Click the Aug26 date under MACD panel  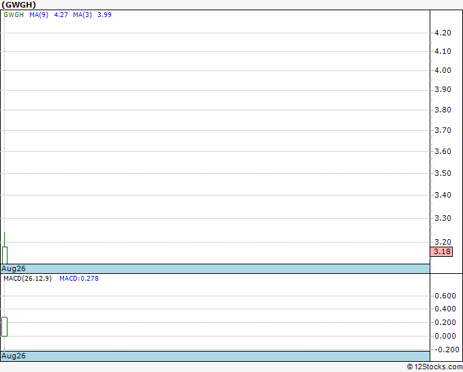pyautogui.click(x=14, y=356)
